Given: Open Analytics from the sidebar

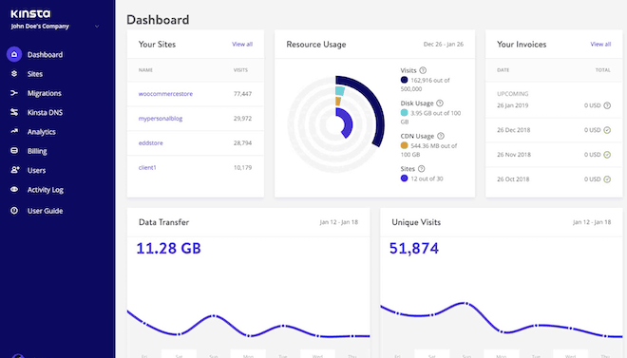Looking at the screenshot, I should (x=41, y=132).
